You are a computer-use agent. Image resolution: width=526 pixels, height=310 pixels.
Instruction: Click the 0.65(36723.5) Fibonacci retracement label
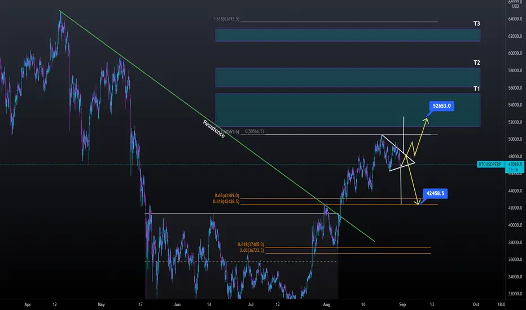(x=252, y=251)
